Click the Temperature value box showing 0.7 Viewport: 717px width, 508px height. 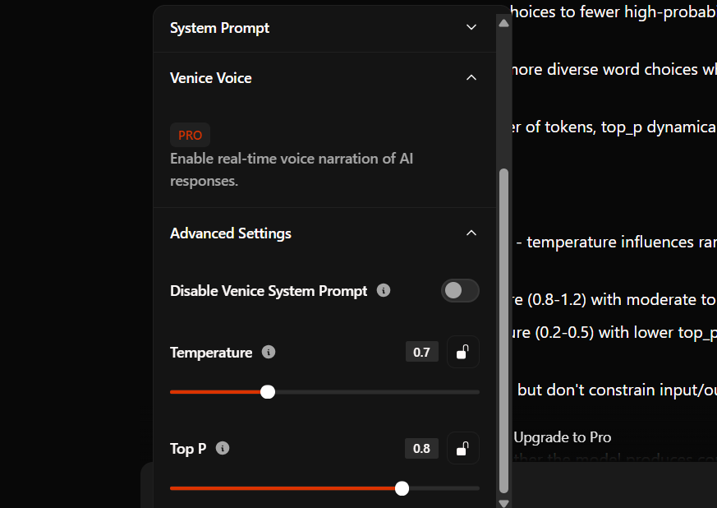(421, 353)
